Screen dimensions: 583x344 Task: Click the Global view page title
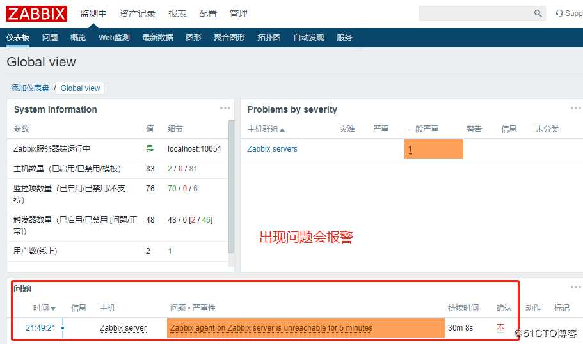(x=41, y=62)
